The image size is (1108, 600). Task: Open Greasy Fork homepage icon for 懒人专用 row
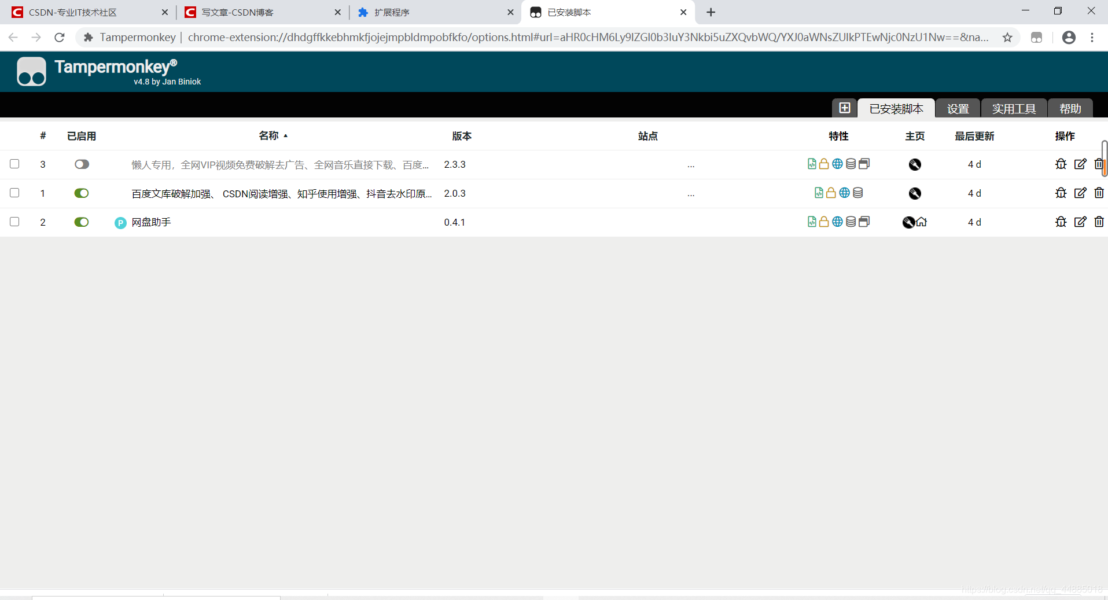915,164
